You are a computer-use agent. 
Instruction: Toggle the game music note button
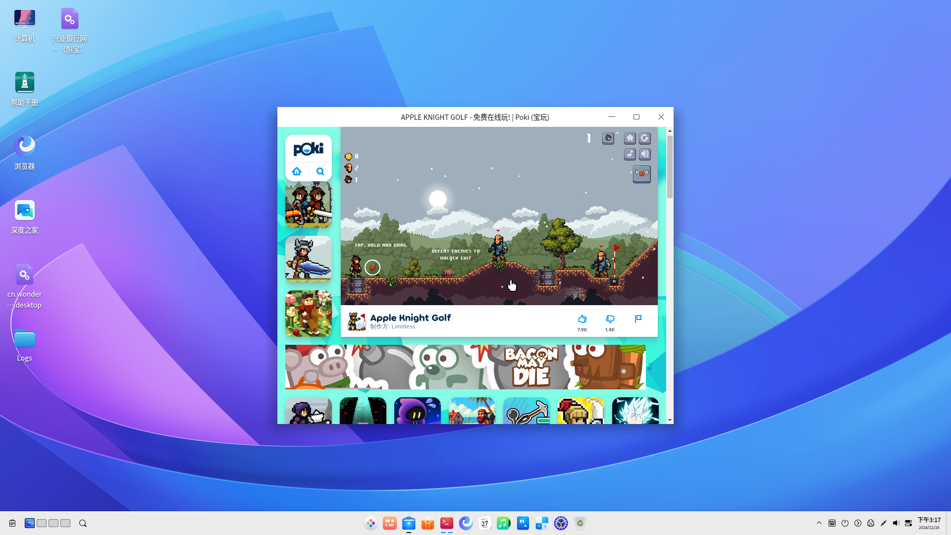[x=630, y=154]
